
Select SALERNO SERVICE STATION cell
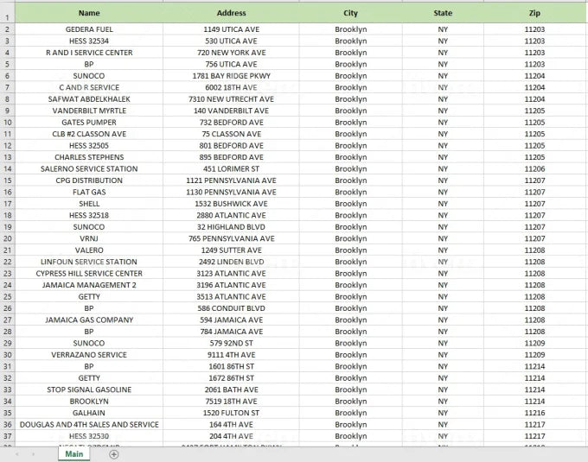[89, 168]
